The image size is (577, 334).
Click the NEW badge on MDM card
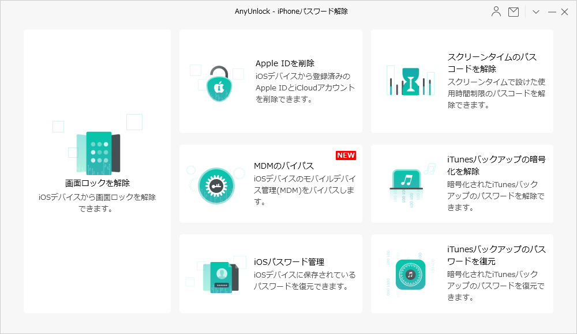click(x=346, y=154)
